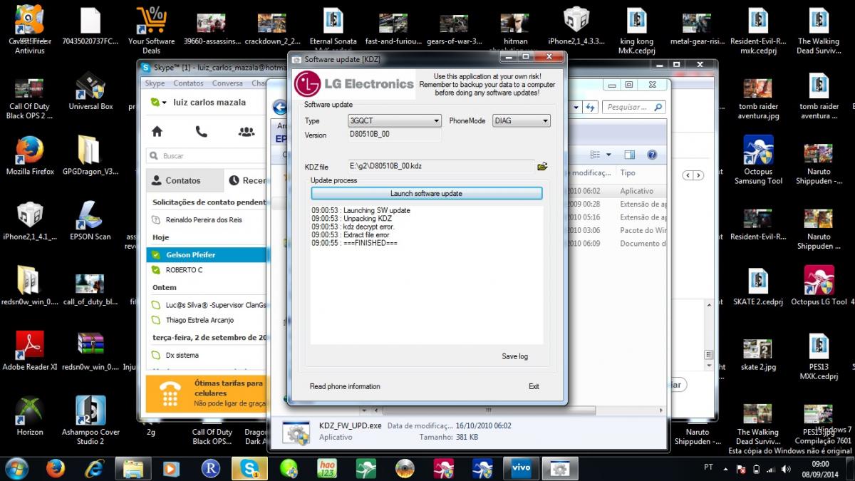Viewport: 855px width, 481px height.
Task: Open Octopus Samsung Tool desktop shortcut
Action: tap(758, 160)
